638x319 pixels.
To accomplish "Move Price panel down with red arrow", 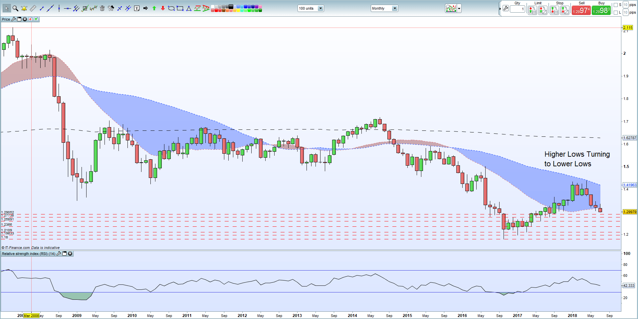I will pos(30,19).
